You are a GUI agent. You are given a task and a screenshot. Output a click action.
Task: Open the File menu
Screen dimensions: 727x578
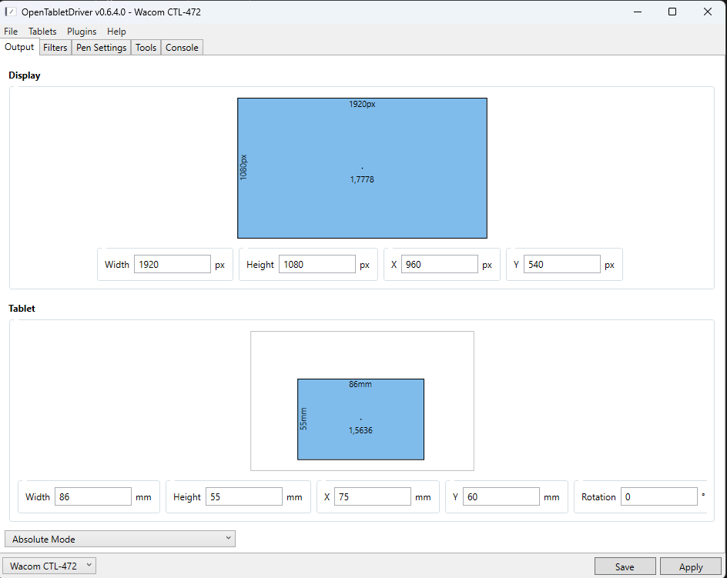pos(11,32)
